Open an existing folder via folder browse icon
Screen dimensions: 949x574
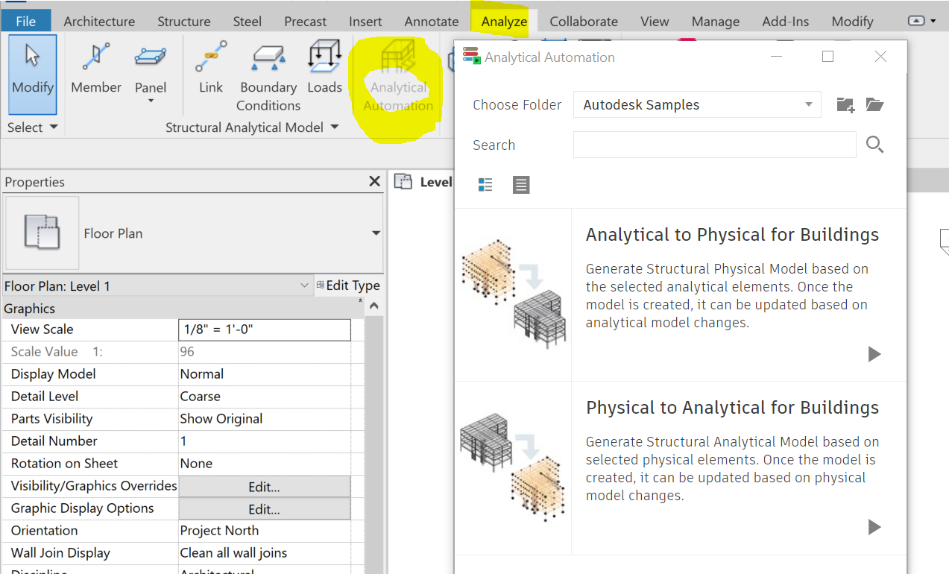(x=874, y=104)
